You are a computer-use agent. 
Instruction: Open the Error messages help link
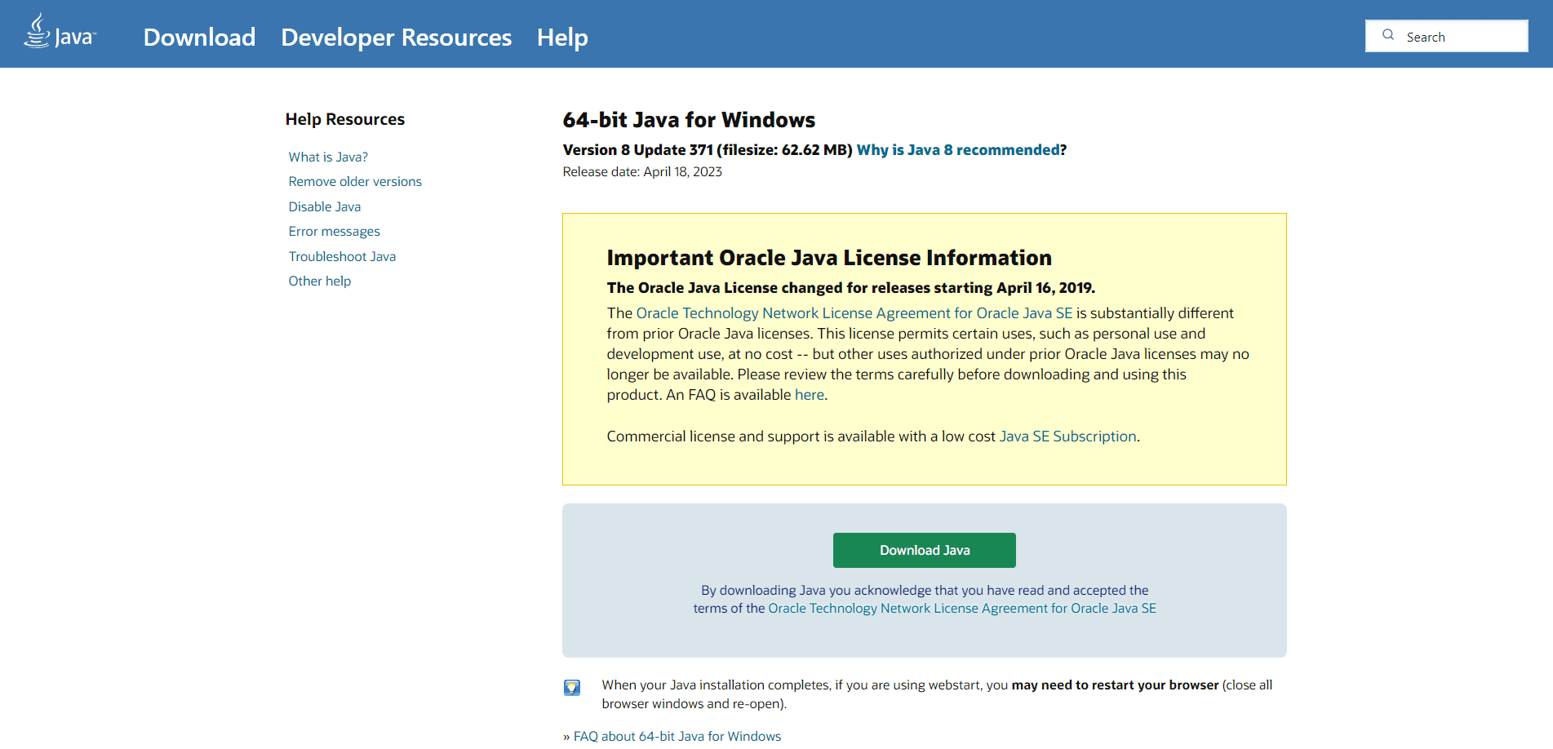click(335, 231)
